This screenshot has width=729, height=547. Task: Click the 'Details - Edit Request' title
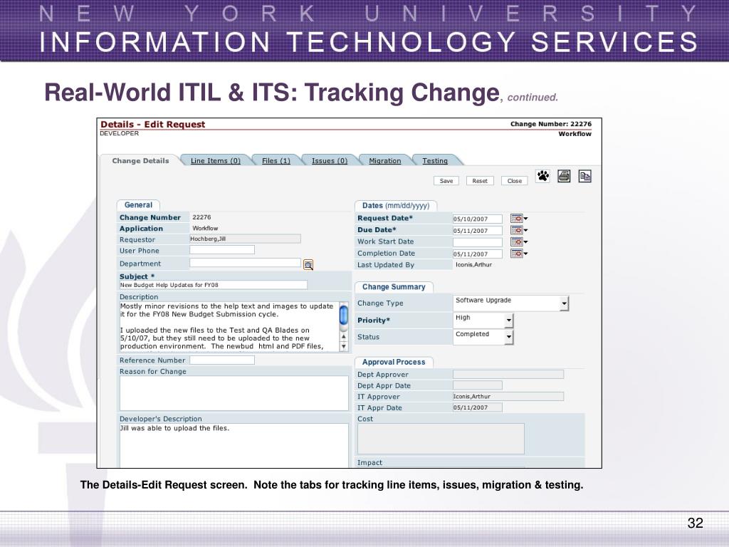coord(152,124)
